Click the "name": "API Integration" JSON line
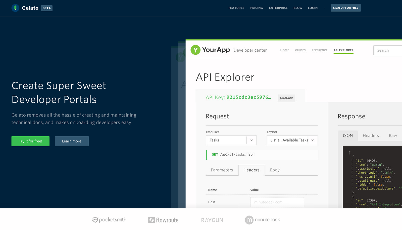Viewport: 402px width, 230px height. coord(378,204)
